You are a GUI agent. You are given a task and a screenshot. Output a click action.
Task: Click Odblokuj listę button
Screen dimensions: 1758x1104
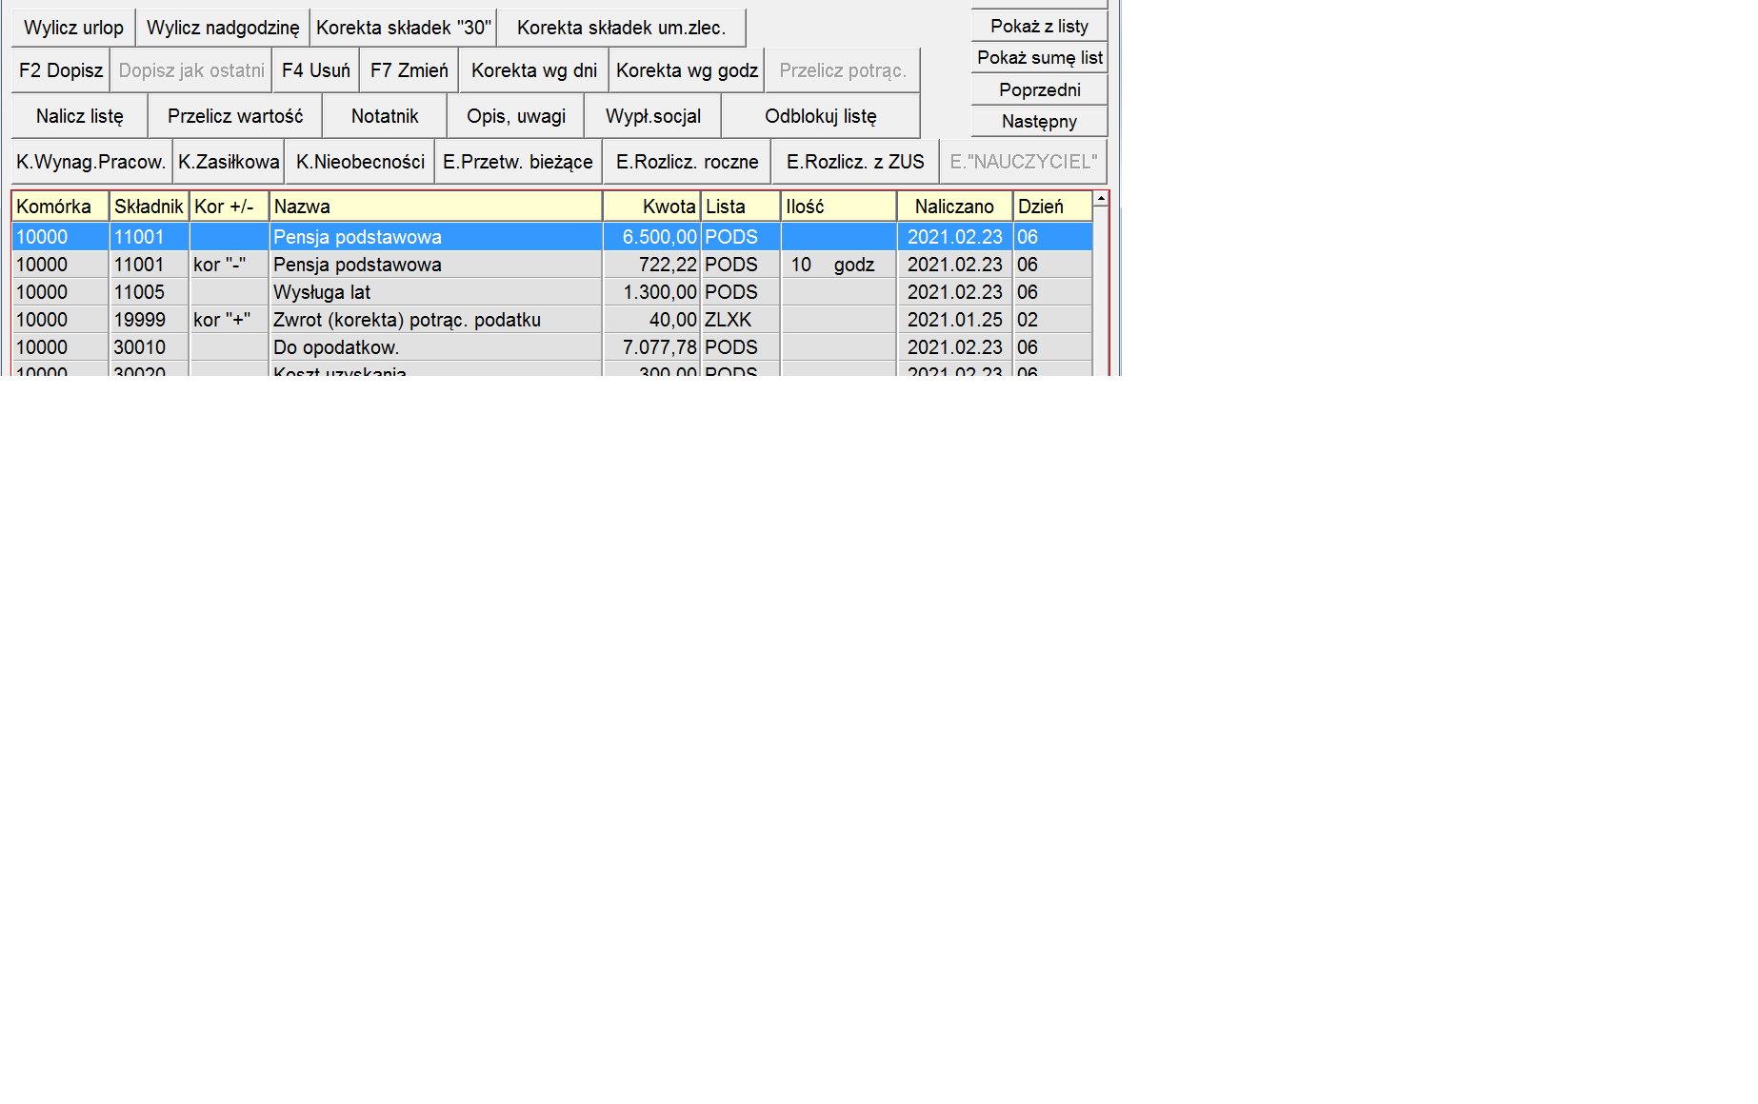821,116
